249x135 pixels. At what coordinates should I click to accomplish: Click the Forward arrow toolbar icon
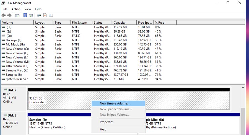[9, 15]
